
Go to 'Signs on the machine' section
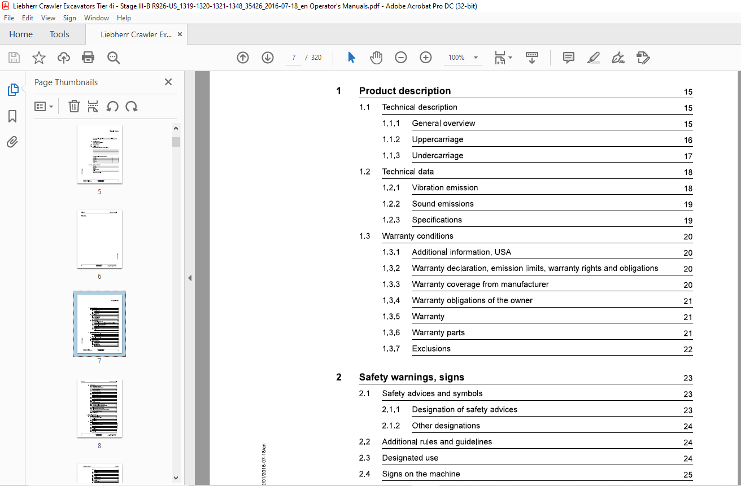coord(421,474)
